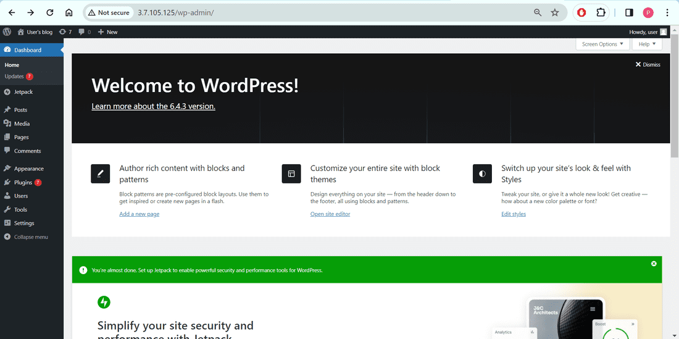Toggle the browser side panel icon

click(x=629, y=12)
